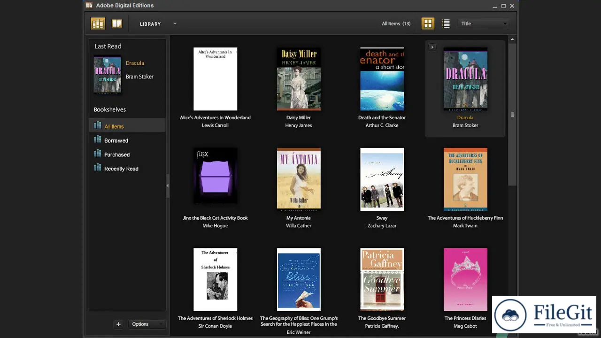Click 'Mike Hogue' author text

(215, 226)
